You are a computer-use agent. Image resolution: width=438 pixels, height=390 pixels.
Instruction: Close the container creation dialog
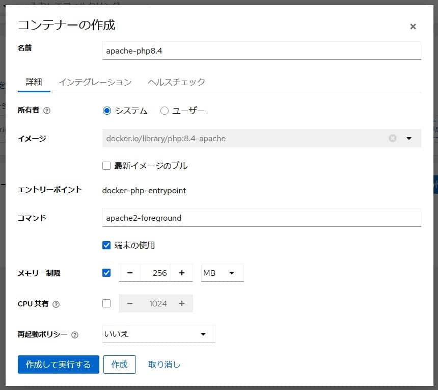413,27
